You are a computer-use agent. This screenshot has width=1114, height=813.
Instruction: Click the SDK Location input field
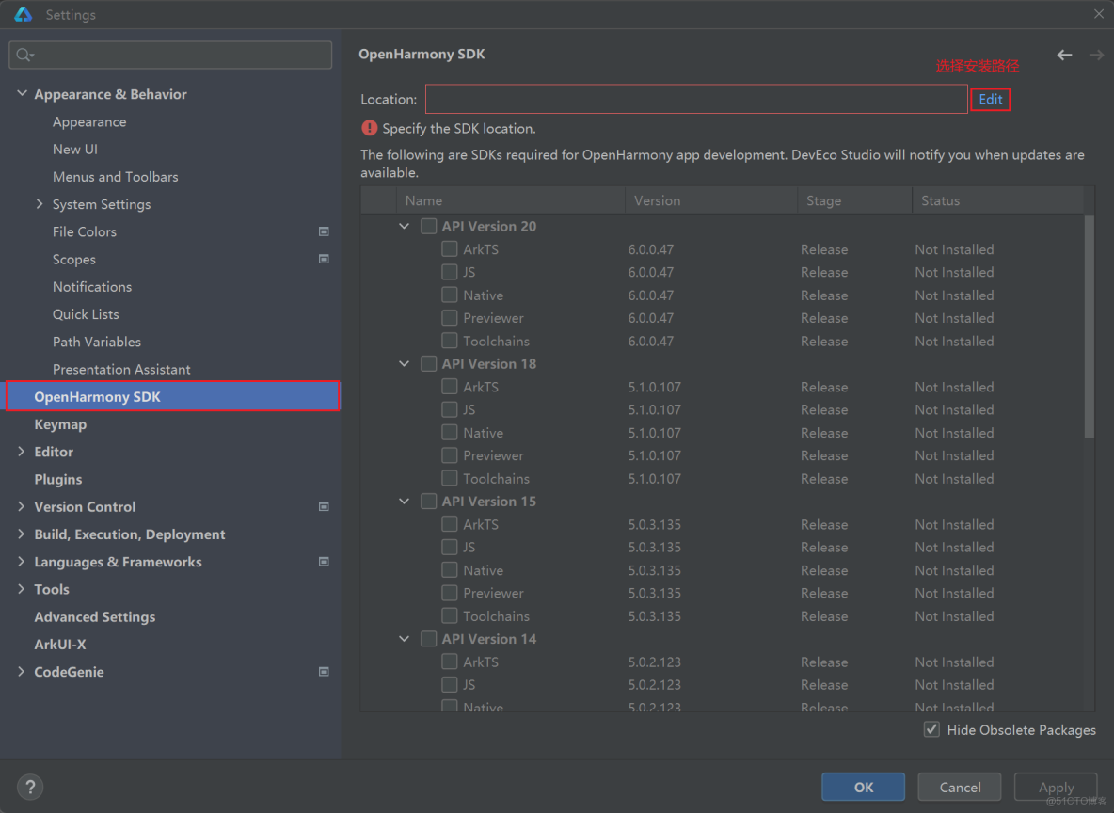pyautogui.click(x=696, y=100)
